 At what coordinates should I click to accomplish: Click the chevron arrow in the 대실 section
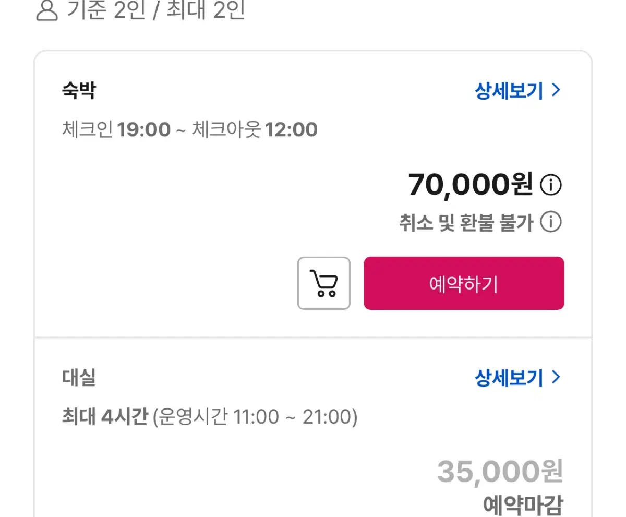[556, 377]
